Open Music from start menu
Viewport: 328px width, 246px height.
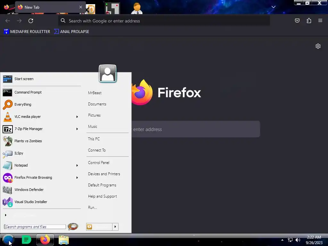[x=93, y=127]
